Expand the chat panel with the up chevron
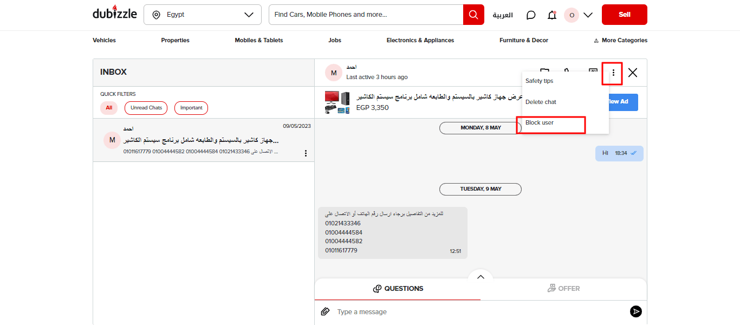Viewport: 740px width, 325px height. [480, 276]
